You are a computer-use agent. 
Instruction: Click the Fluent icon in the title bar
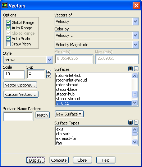click(5, 5)
